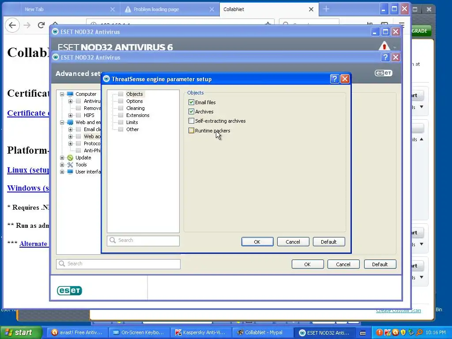The width and height of the screenshot is (452, 339).
Task: Click the Computer monitor icon in tree
Action: [x=70, y=94]
